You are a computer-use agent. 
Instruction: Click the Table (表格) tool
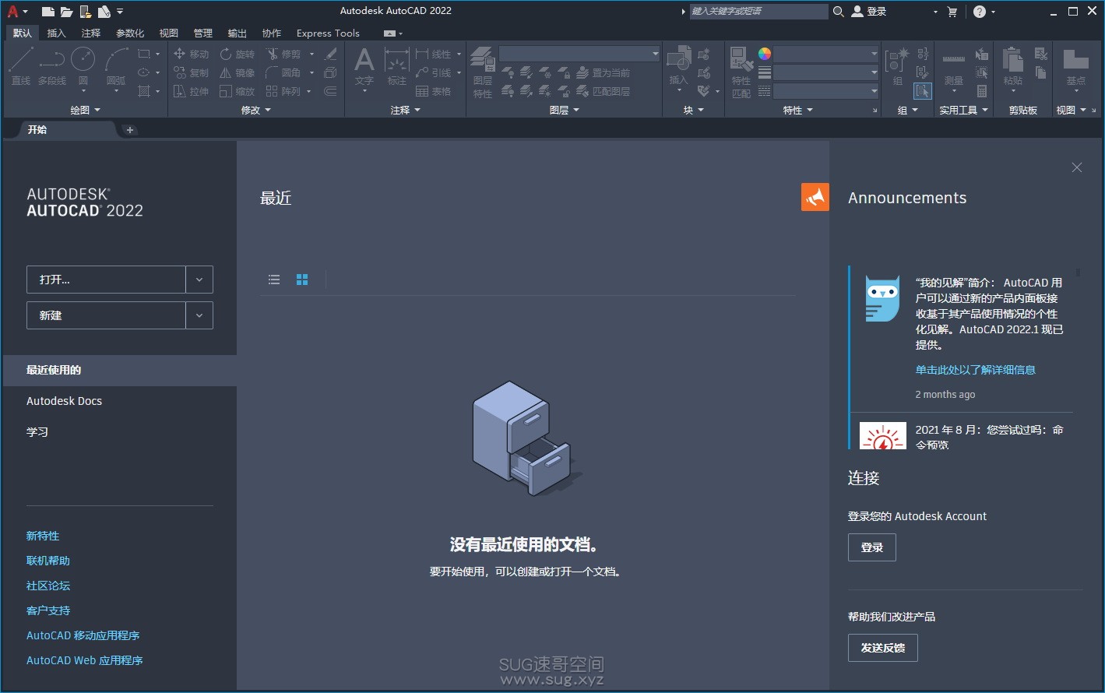click(434, 91)
